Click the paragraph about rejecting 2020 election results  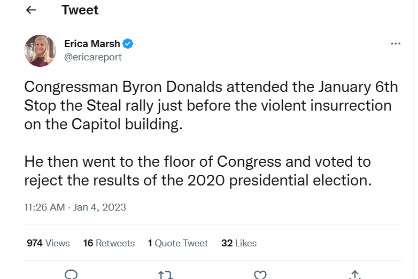pyautogui.click(x=198, y=171)
